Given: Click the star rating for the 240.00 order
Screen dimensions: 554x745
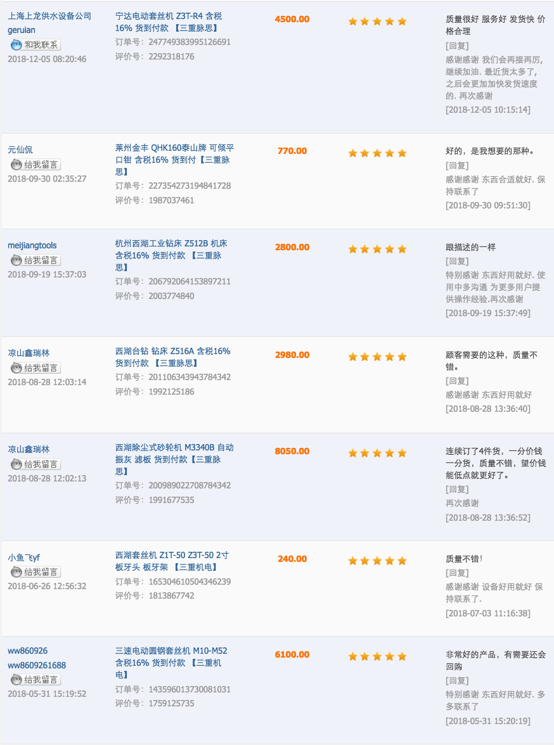Looking at the screenshot, I should (x=377, y=561).
